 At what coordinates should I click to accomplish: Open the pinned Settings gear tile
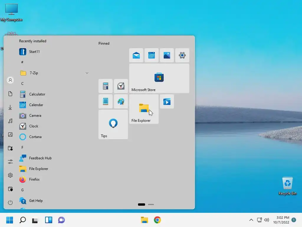coord(182,55)
